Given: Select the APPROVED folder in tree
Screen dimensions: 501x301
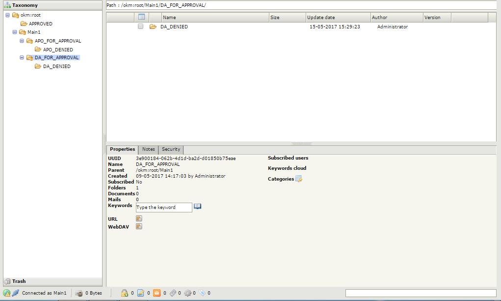Looking at the screenshot, I should click(x=40, y=23).
